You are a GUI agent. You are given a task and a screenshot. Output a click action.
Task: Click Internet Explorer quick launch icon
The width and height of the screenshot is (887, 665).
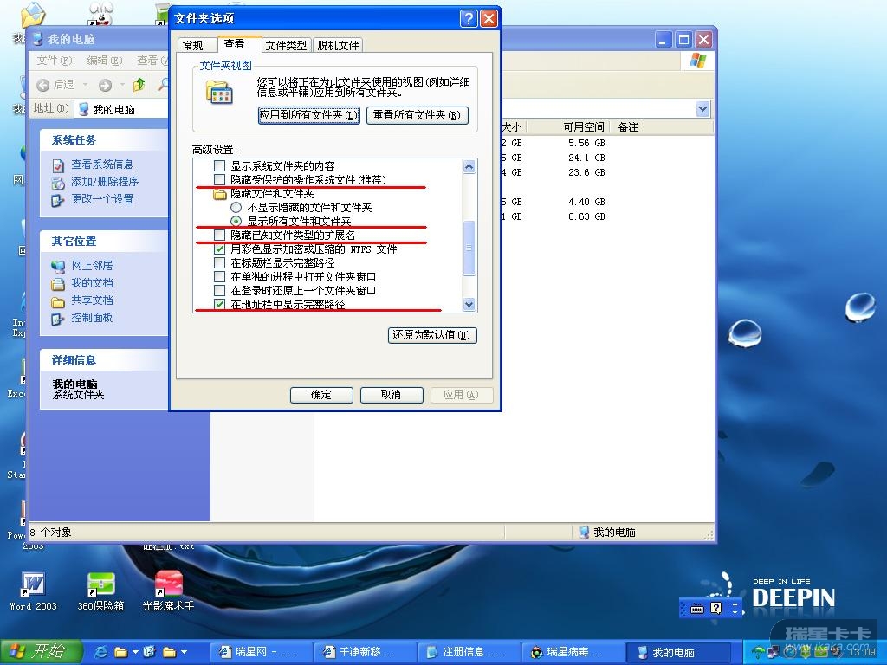click(101, 652)
